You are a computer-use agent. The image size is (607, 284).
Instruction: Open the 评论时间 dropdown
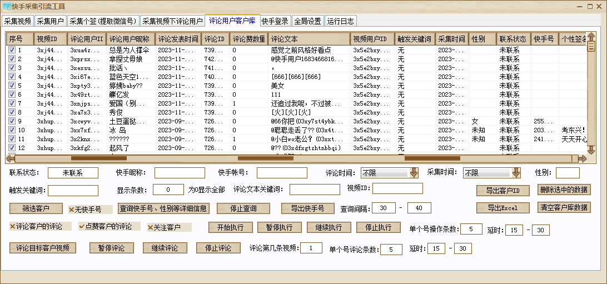(x=414, y=173)
